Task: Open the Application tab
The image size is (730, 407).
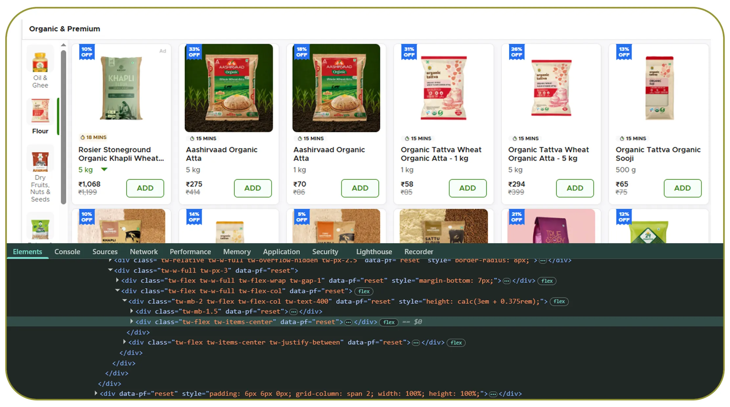Action: [281, 252]
